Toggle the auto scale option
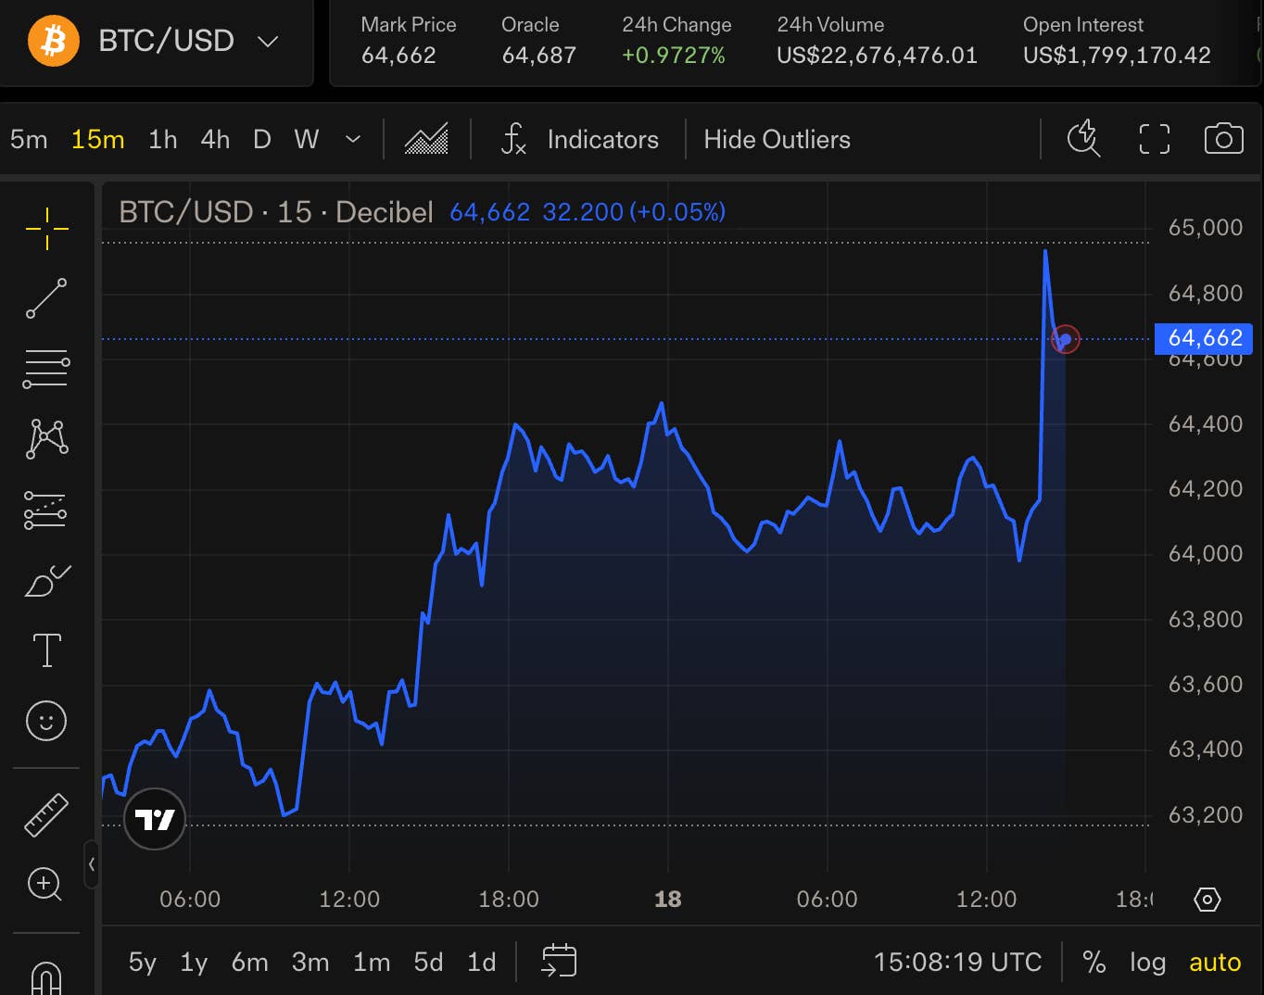The height and width of the screenshot is (995, 1264). (x=1215, y=963)
